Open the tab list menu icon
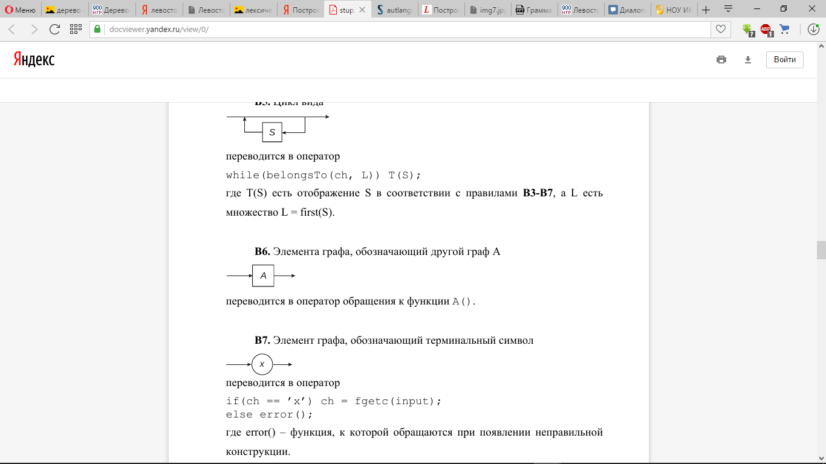This screenshot has width=826, height=464. pyautogui.click(x=729, y=8)
